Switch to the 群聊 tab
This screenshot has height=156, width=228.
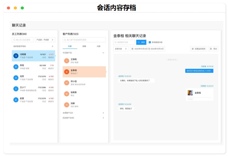(x=84, y=46)
